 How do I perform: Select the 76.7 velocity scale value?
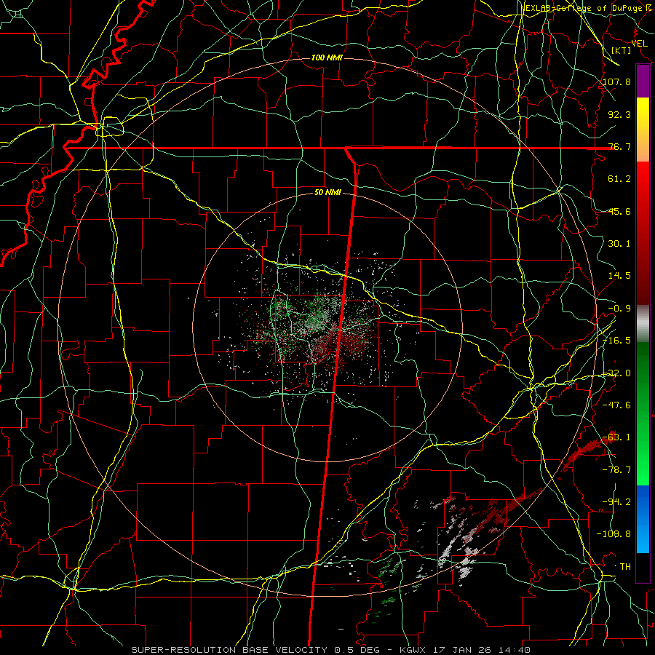coord(619,146)
